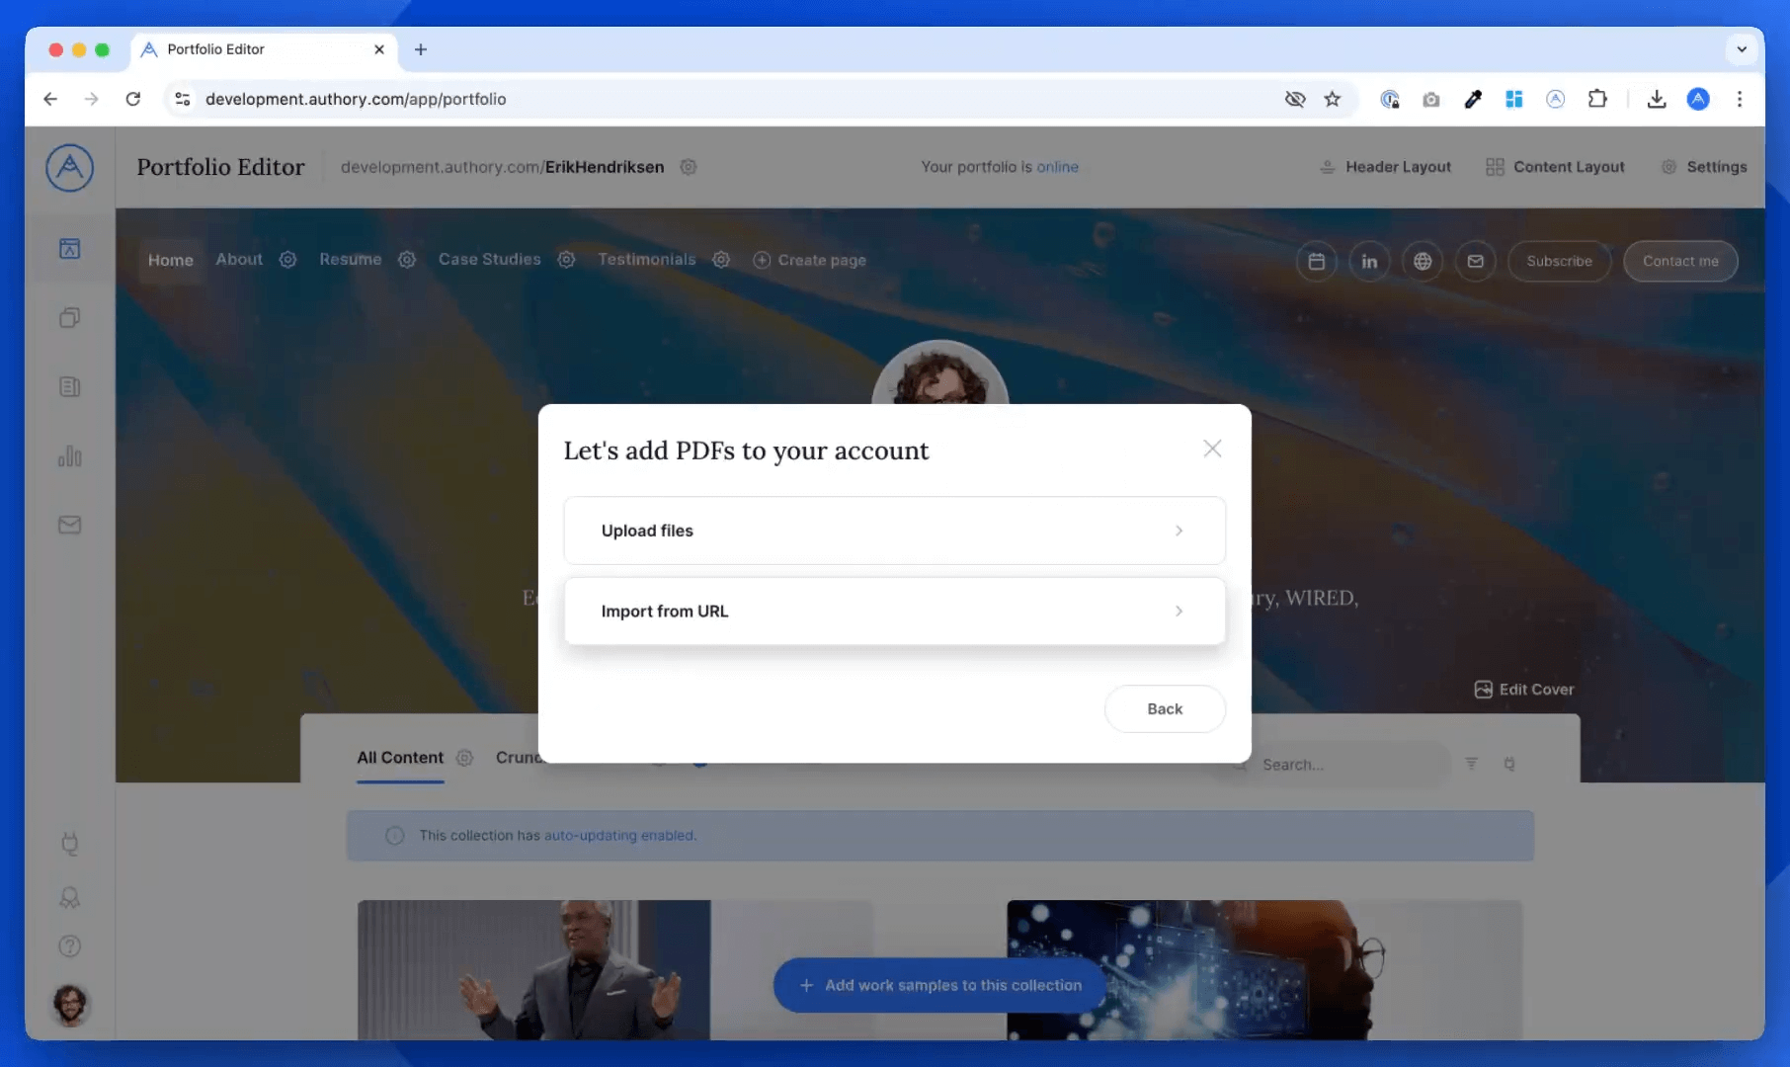The width and height of the screenshot is (1790, 1067).
Task: Choose Upload files option
Action: (894, 531)
